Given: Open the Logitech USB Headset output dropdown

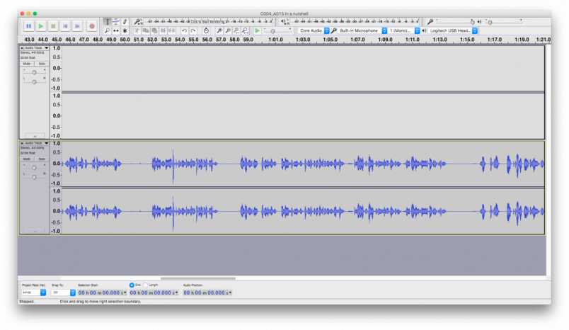Looking at the screenshot, I should (453, 31).
